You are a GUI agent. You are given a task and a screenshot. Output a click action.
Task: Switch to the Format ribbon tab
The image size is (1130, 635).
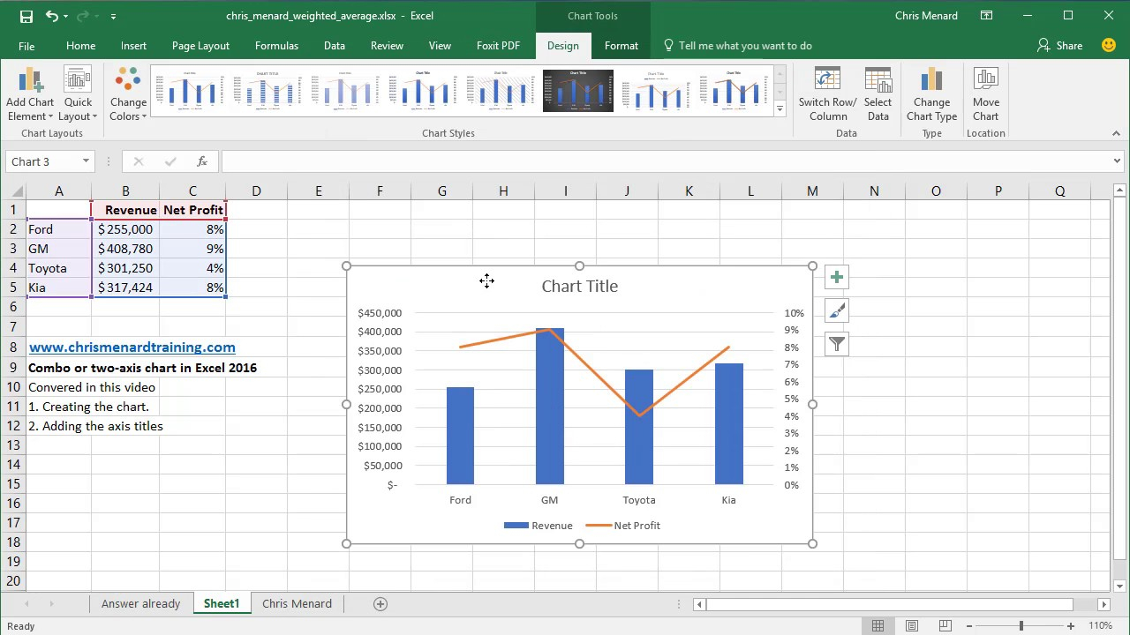point(621,45)
